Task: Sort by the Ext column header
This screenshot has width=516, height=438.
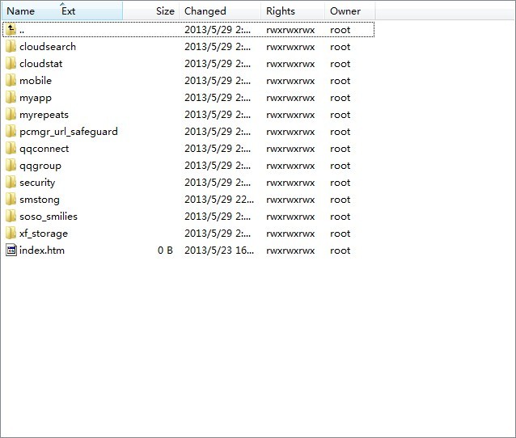Action: 69,11
